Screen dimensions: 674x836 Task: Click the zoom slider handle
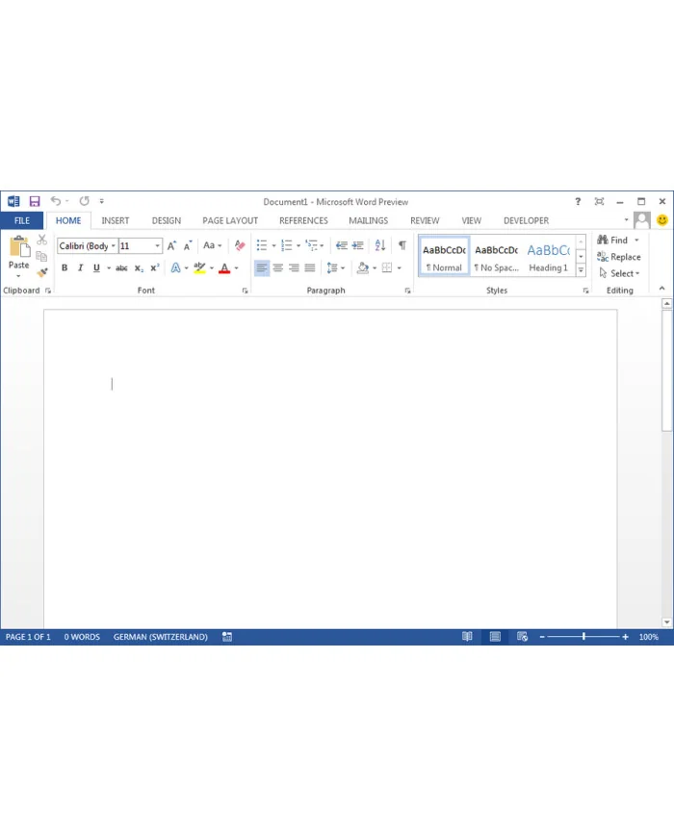pyautogui.click(x=583, y=637)
